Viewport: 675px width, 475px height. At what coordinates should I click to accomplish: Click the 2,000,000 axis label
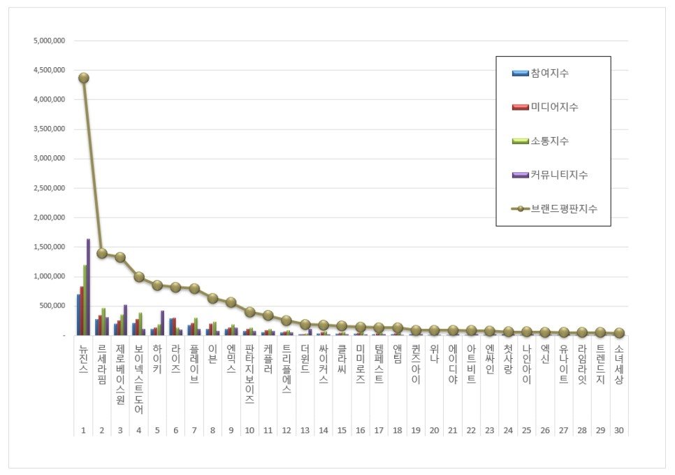50,218
